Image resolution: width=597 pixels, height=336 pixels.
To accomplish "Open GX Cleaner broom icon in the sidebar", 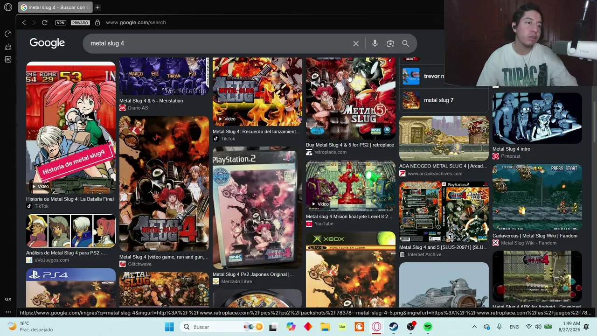I will click(8, 47).
